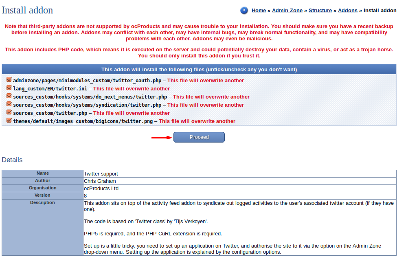Untick the lang_custom twitter.ini checkbox

[9, 88]
